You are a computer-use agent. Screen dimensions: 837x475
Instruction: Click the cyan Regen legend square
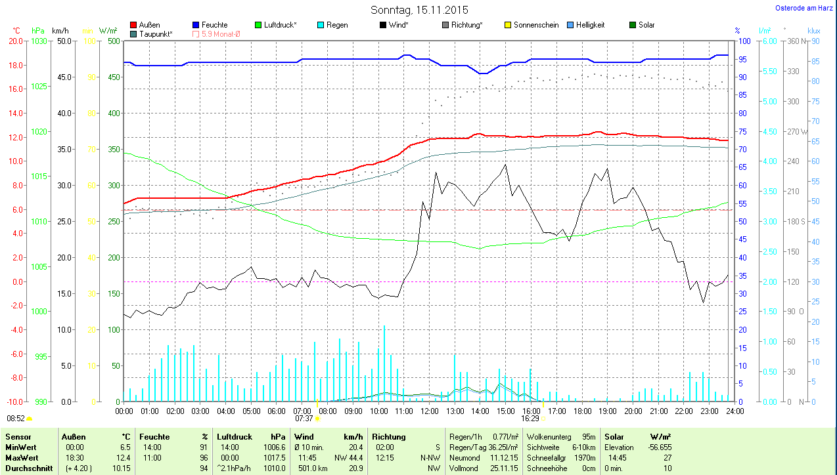tap(320, 25)
